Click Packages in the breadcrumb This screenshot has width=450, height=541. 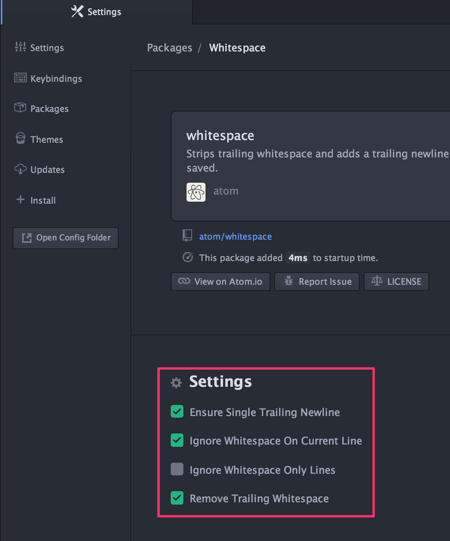click(169, 48)
